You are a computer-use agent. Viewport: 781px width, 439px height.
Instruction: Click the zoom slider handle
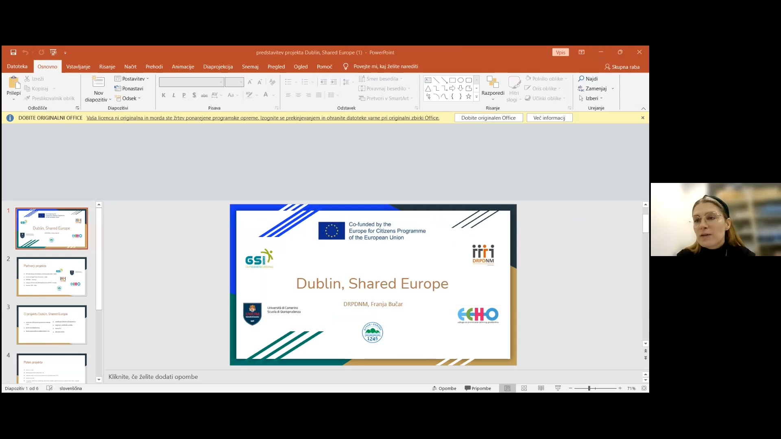[589, 389]
